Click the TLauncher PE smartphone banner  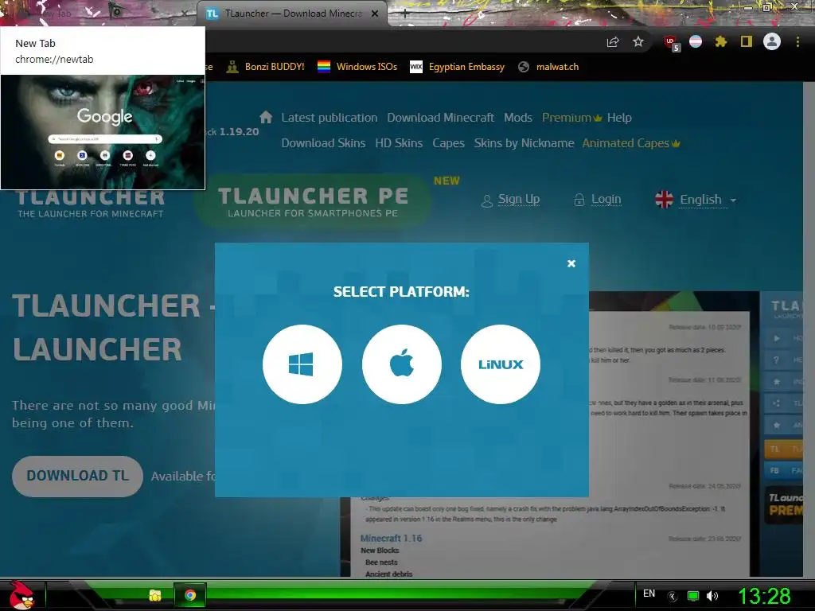(x=312, y=201)
